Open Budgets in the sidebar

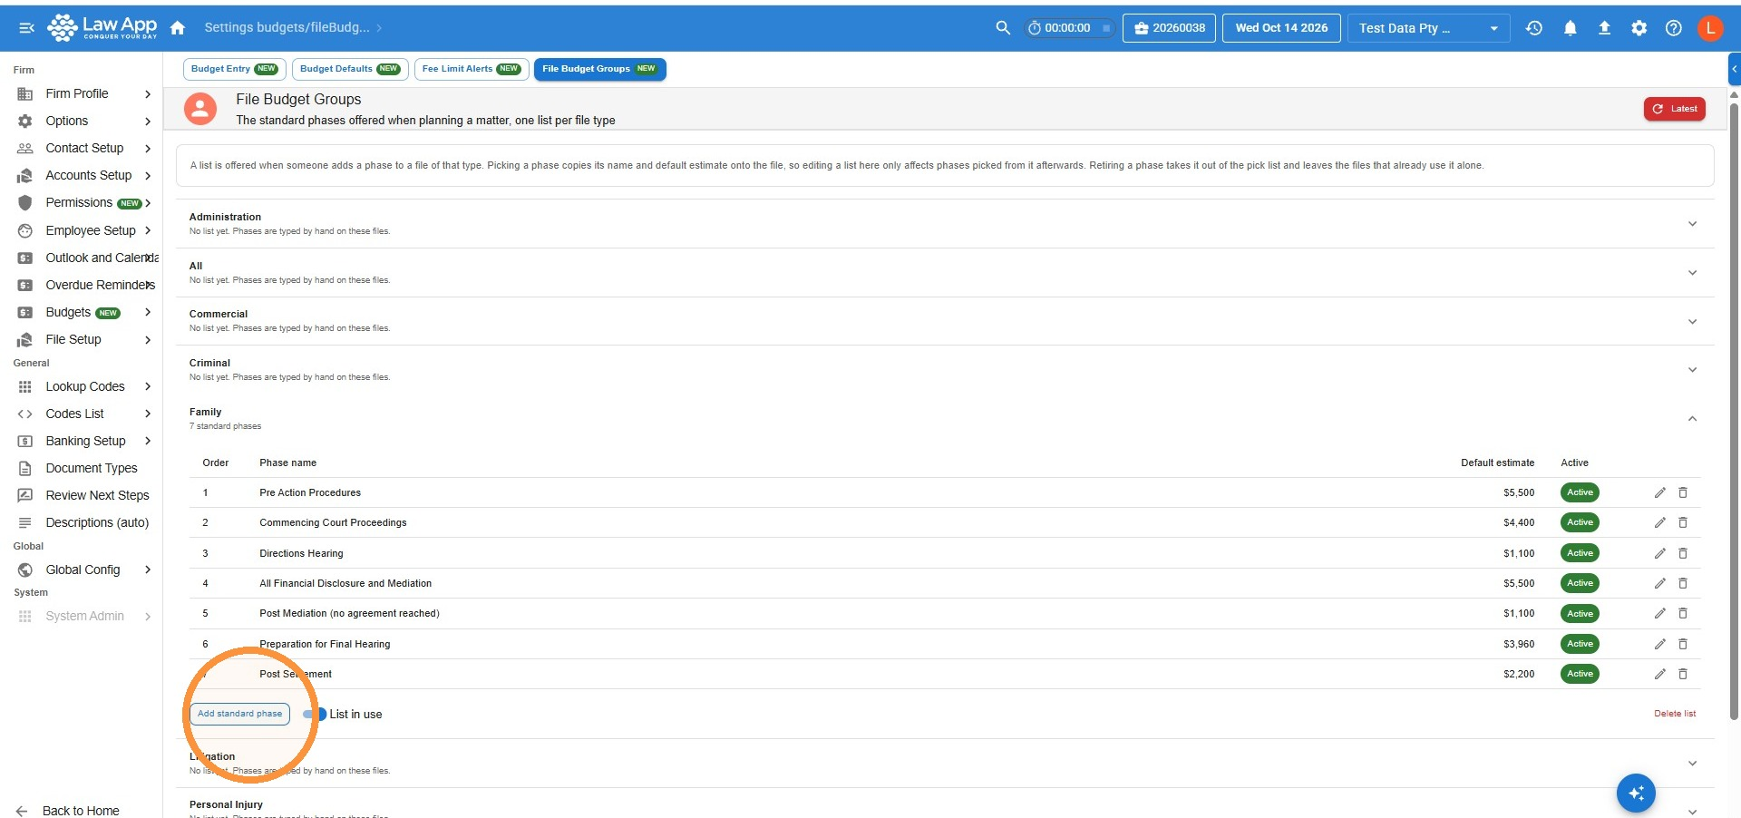coord(83,313)
